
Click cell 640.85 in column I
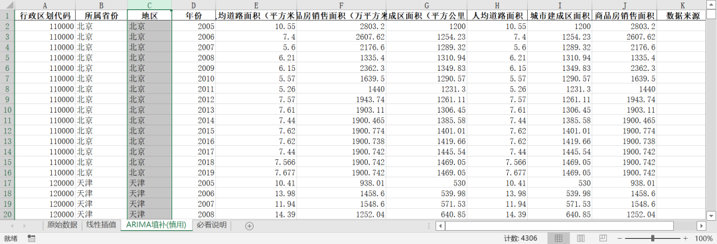[560, 214]
